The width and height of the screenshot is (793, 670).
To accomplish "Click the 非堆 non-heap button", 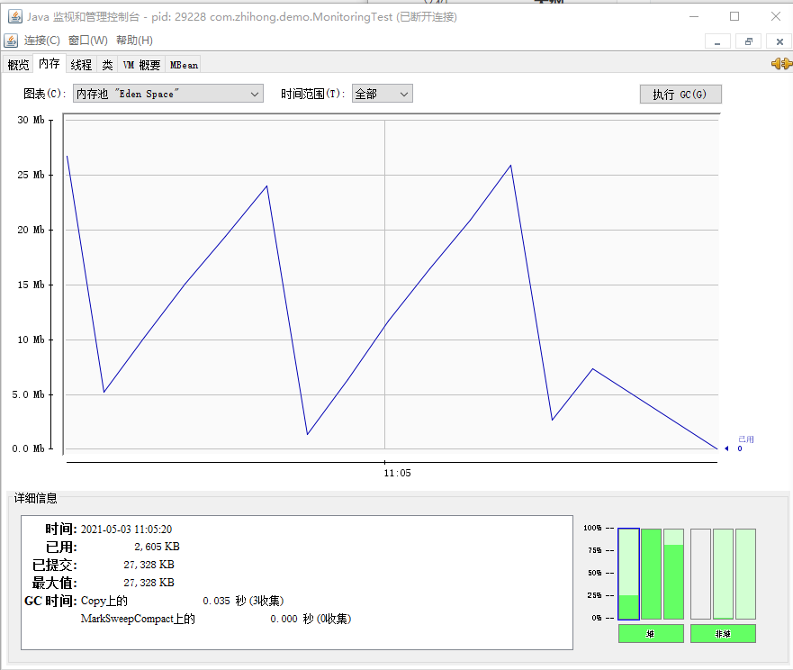I will coord(723,634).
